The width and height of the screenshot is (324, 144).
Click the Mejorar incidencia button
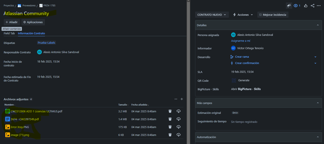tap(273, 15)
